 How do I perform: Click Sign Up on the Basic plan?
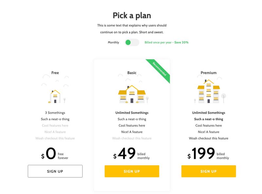click(x=132, y=171)
